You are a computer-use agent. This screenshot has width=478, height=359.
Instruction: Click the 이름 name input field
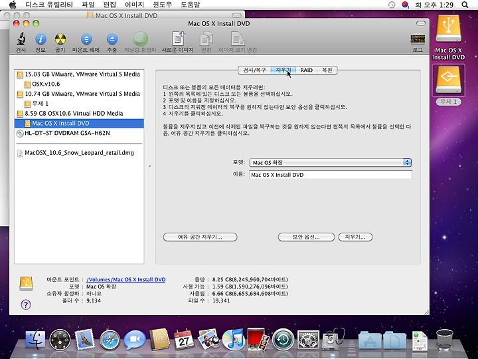coord(331,175)
